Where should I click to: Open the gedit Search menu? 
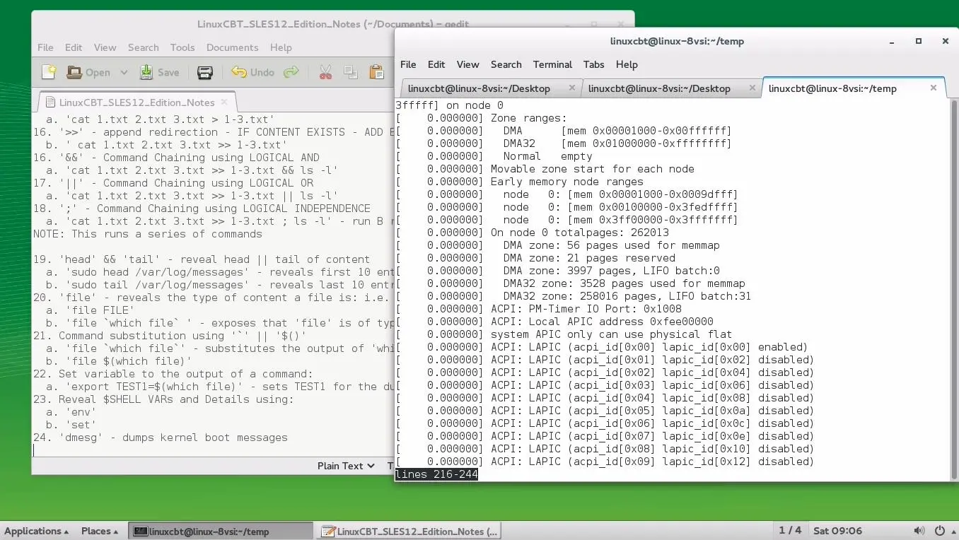pos(143,47)
